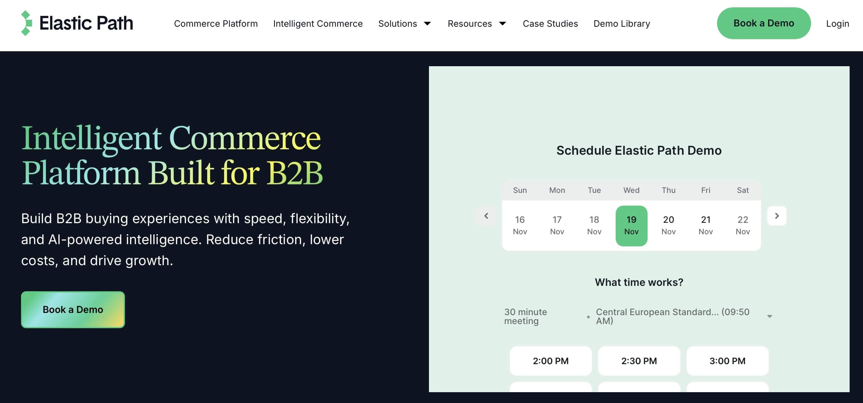Select the highlighted 19 Nov date
The height and width of the screenshot is (403, 863).
631,225
